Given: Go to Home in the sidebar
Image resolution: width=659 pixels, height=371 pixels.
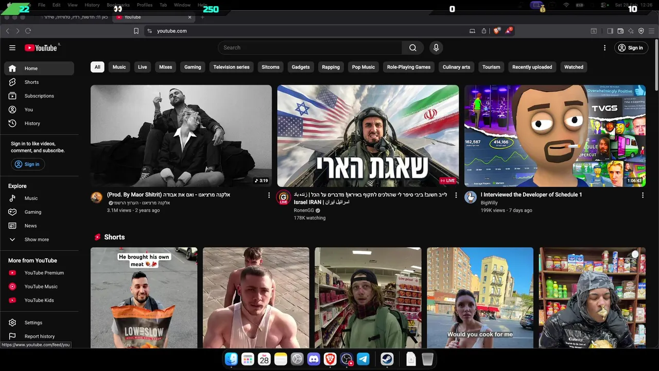Looking at the screenshot, I should (39, 68).
